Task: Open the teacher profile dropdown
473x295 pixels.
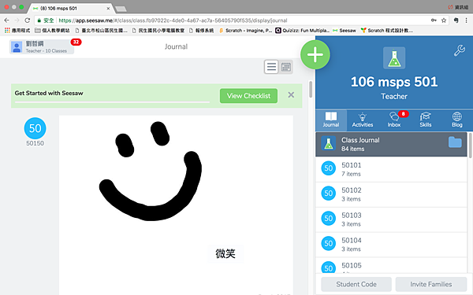Action: coord(42,47)
